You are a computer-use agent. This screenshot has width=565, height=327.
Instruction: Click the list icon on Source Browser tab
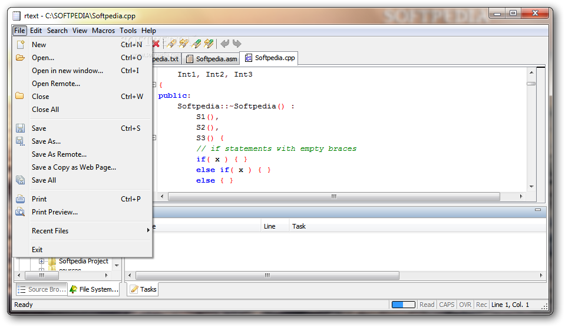coord(22,289)
